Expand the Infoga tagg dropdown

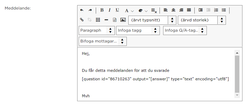pyautogui.click(x=138, y=30)
